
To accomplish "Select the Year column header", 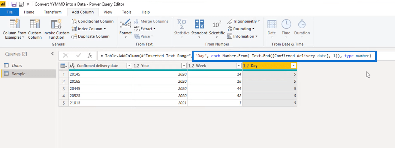I will click(x=160, y=66).
